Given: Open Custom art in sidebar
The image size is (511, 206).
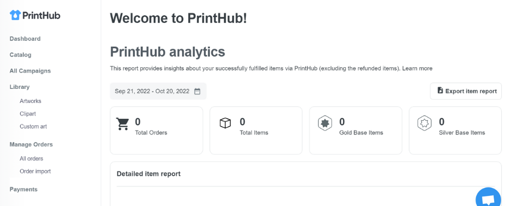Looking at the screenshot, I should coord(33,126).
